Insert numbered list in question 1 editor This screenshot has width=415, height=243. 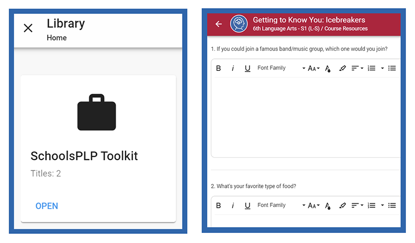[372, 69]
